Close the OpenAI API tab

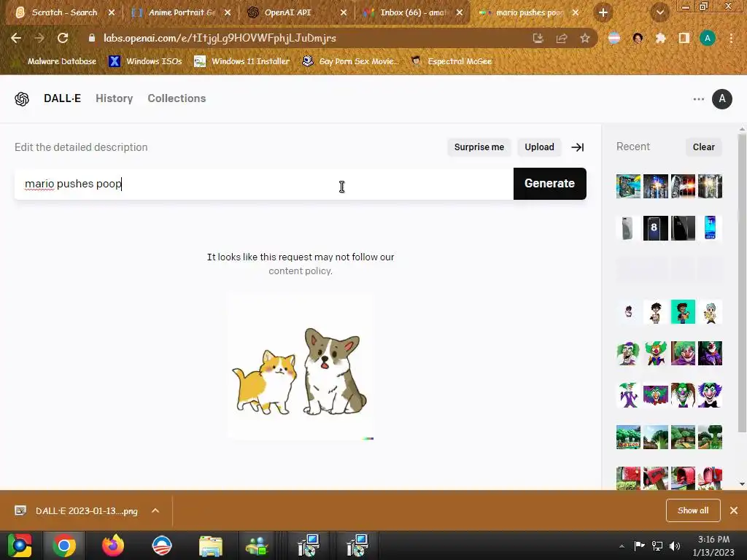[344, 13]
